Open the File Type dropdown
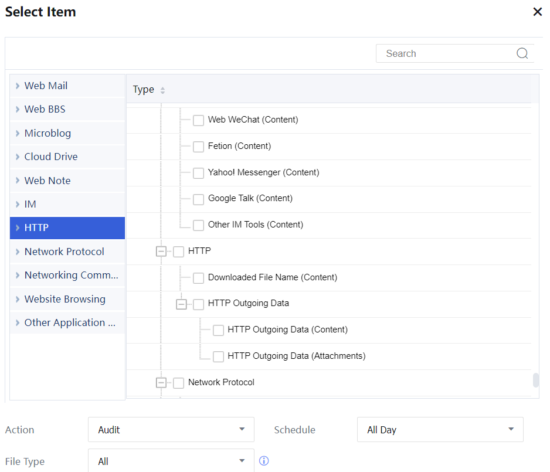The width and height of the screenshot is (550, 472). [x=171, y=461]
